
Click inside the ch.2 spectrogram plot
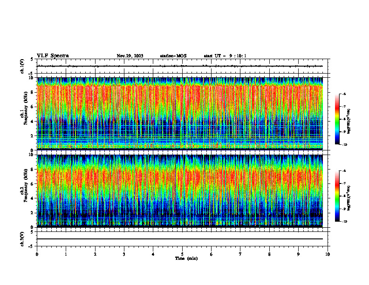point(180,191)
